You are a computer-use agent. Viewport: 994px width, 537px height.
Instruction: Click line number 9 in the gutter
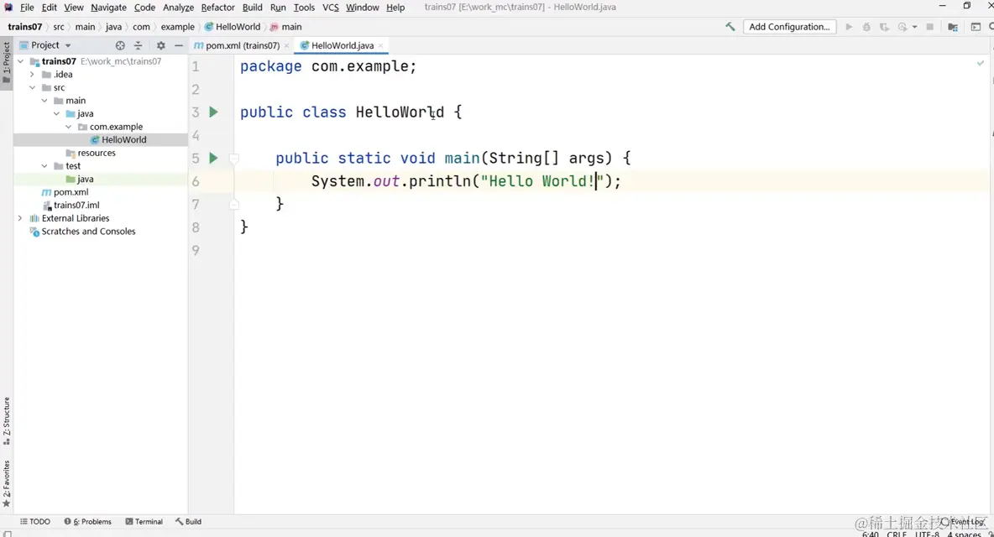click(x=196, y=250)
